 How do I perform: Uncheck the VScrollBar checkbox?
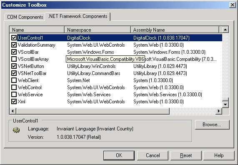coord(14,52)
